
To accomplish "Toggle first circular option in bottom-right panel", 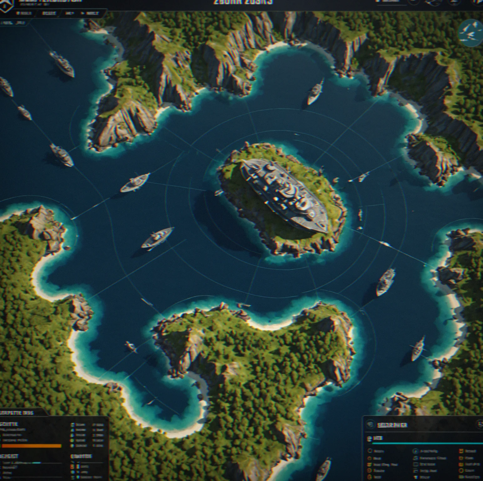I will [x=370, y=451].
